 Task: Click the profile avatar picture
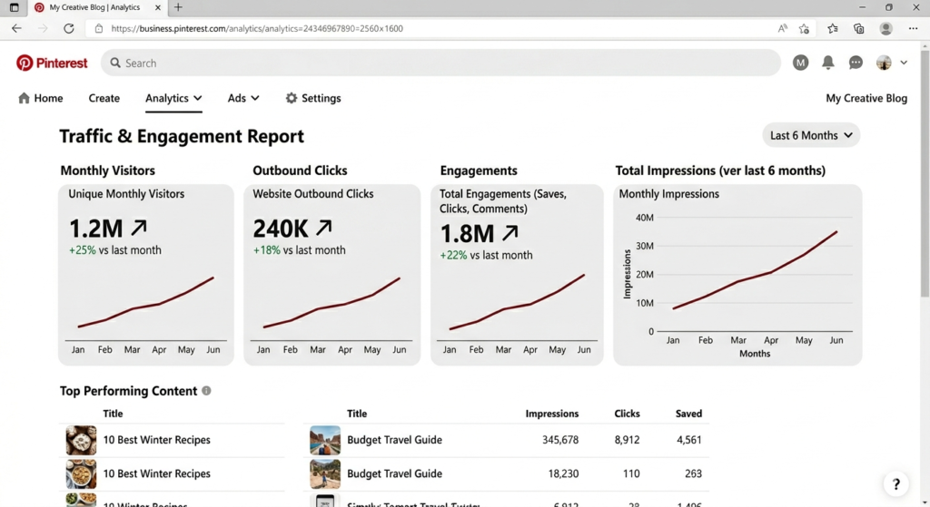pos(884,63)
